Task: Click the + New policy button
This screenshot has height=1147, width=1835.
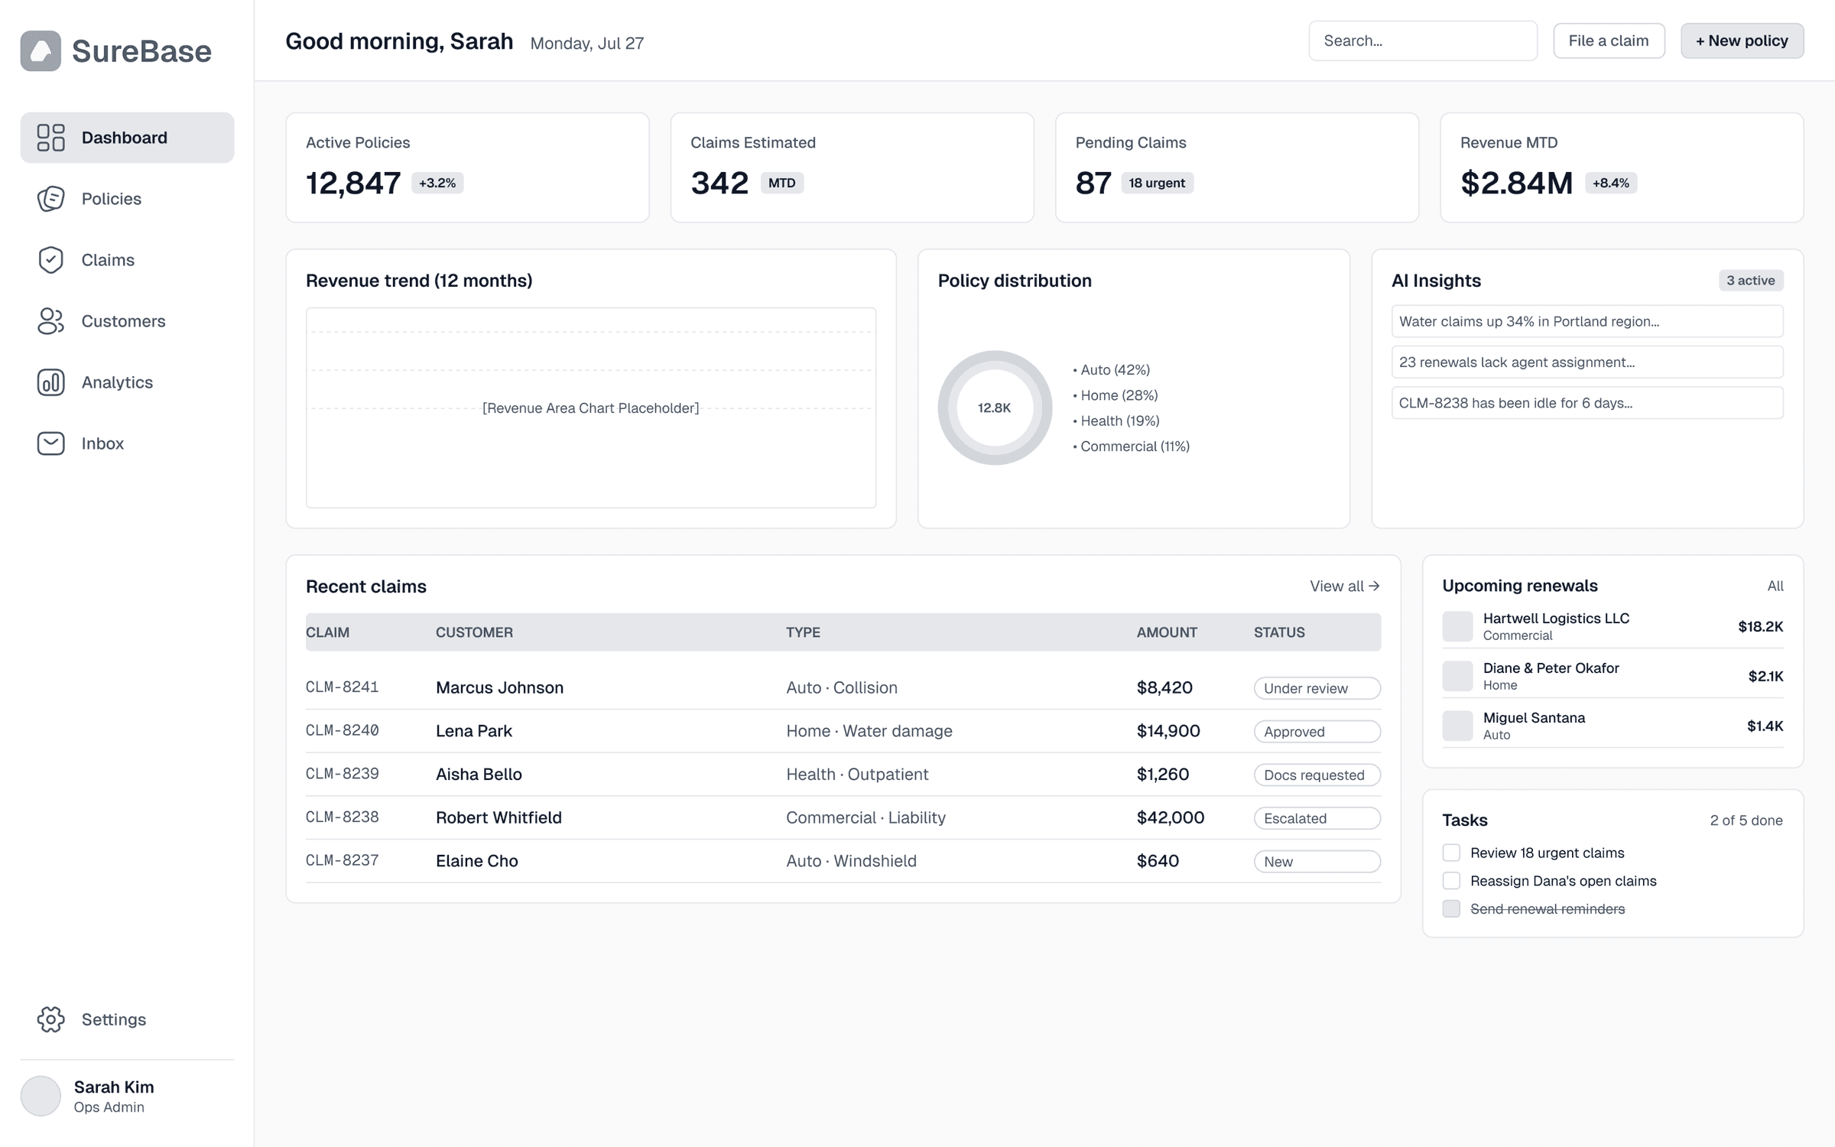Action: [1742, 41]
